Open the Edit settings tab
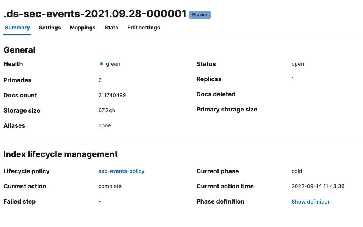The height and width of the screenshot is (227, 363). pos(144,28)
